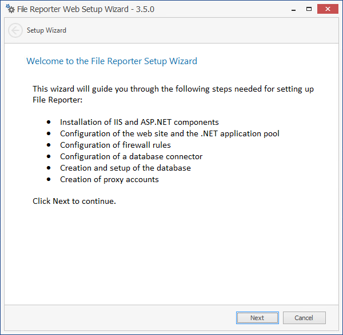Maximize the Setup Wizard window
Image resolution: width=343 pixels, height=335 pixels.
coord(309,9)
